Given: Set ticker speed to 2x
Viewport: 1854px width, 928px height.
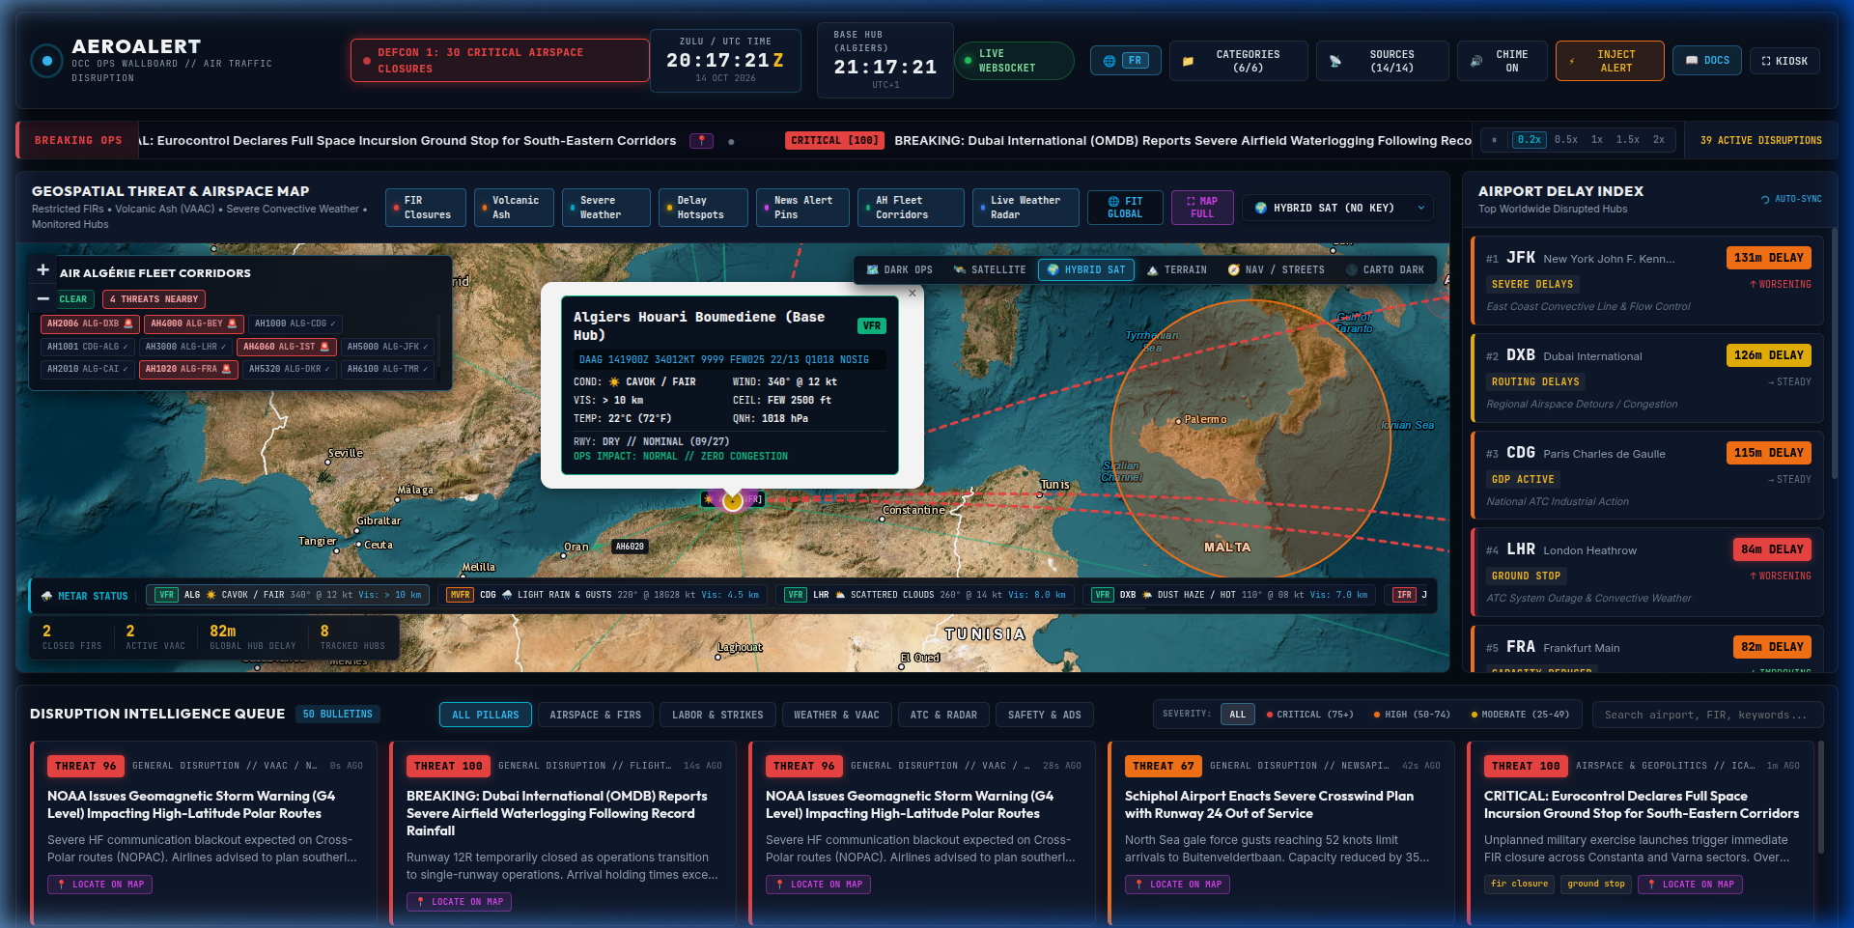Looking at the screenshot, I should 1658,140.
